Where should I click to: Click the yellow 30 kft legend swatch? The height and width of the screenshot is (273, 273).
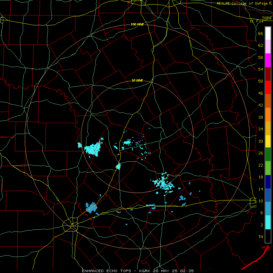(x=268, y=141)
